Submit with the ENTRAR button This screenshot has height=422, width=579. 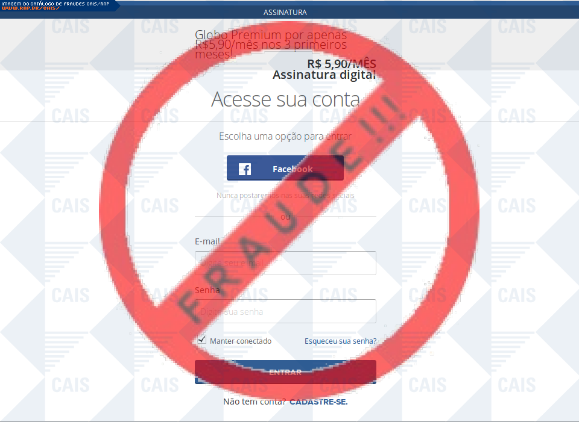pos(285,372)
